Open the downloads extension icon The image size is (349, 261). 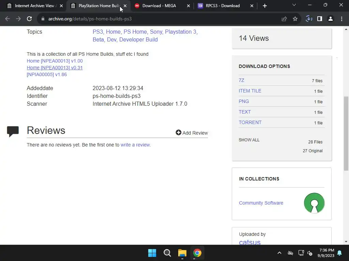tap(309, 19)
